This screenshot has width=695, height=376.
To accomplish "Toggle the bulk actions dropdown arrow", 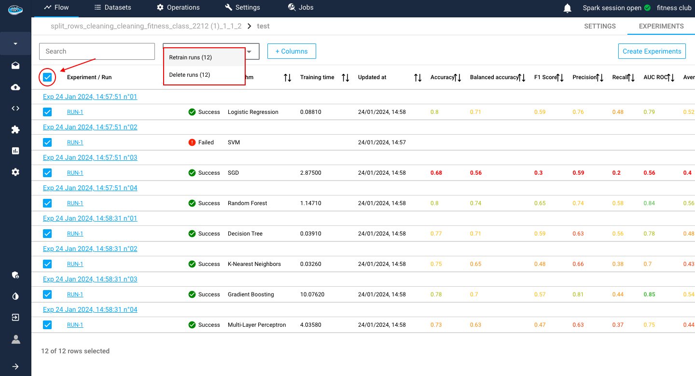I will tap(250, 52).
